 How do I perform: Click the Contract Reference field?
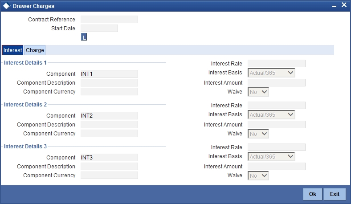click(109, 20)
